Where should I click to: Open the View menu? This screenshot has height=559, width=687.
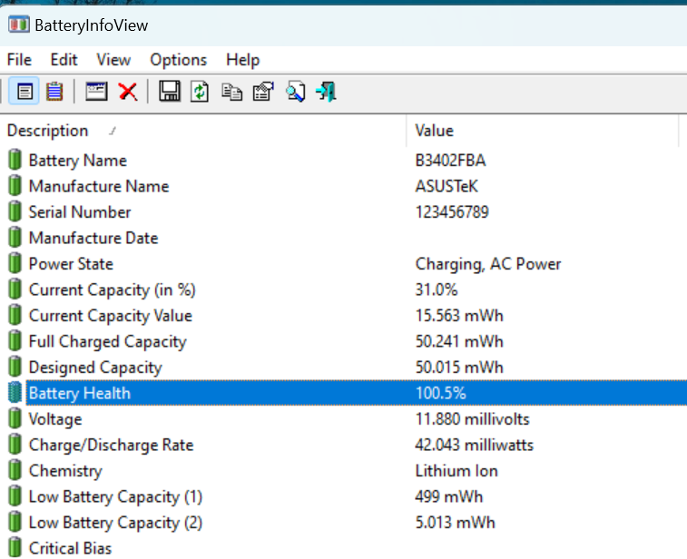pyautogui.click(x=113, y=60)
